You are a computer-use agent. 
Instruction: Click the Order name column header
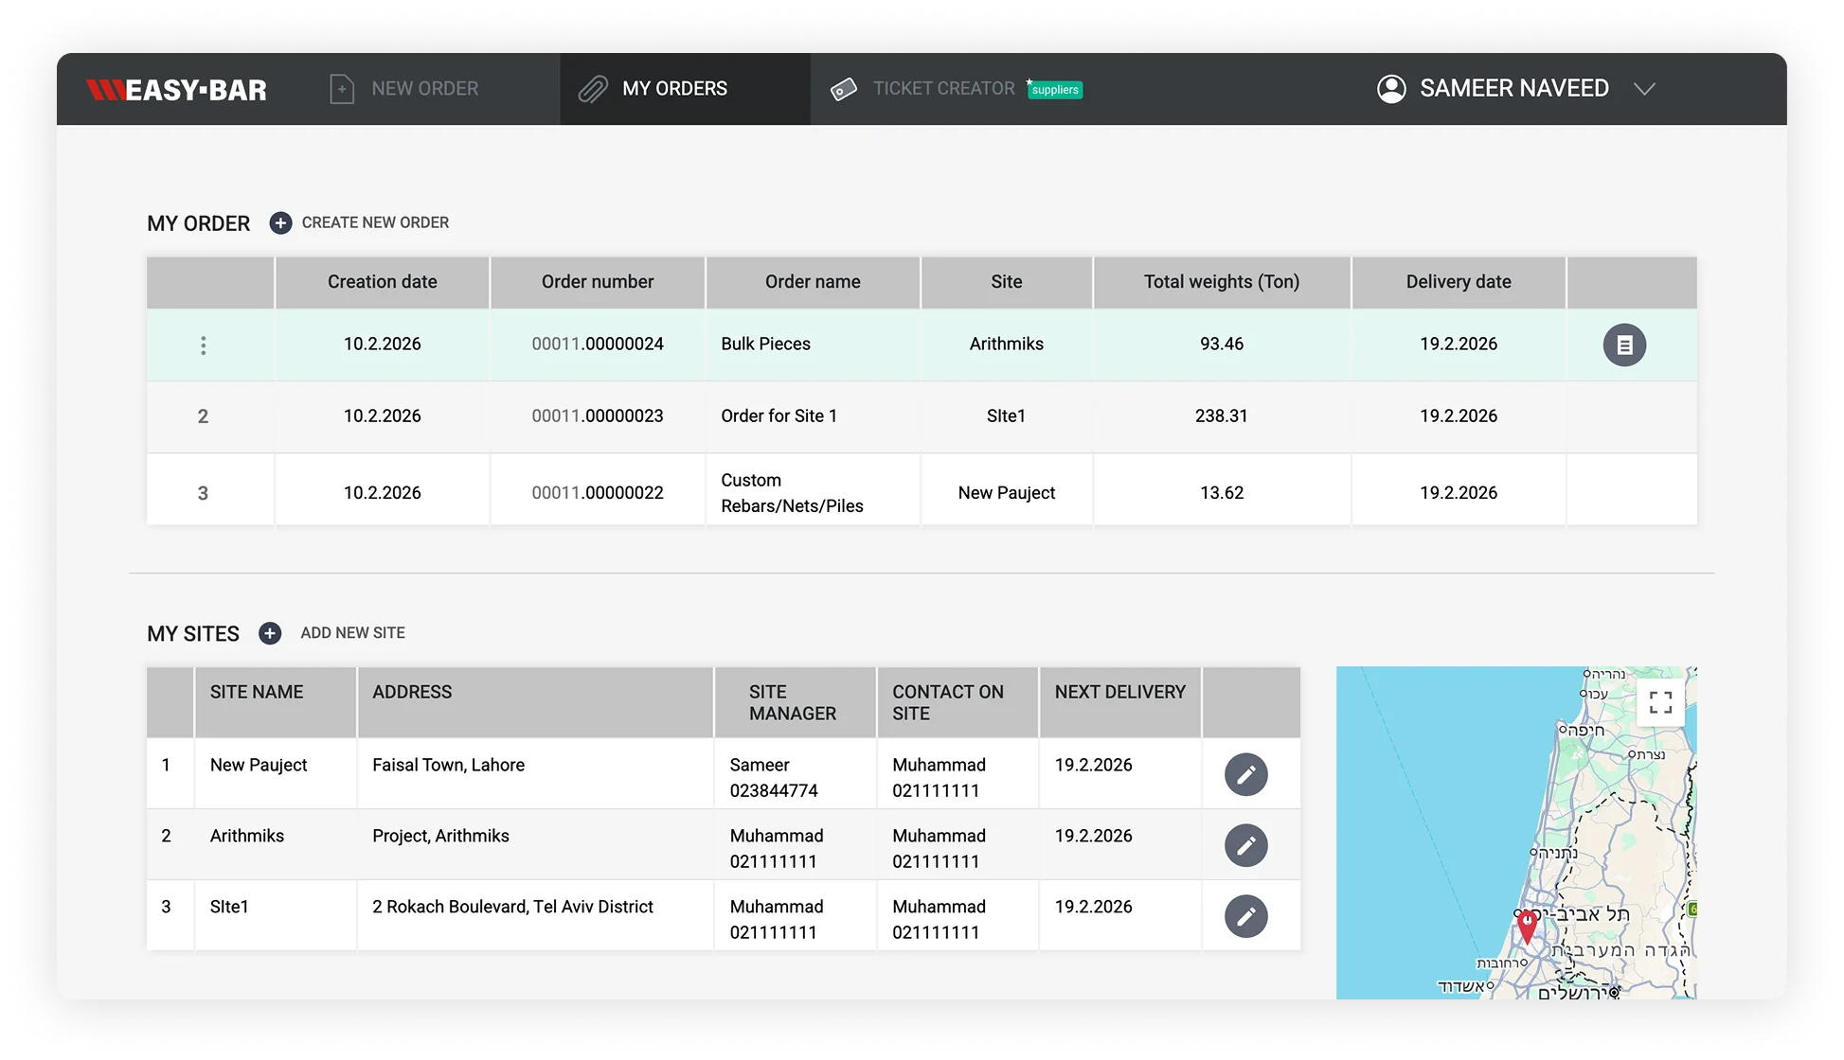click(813, 282)
